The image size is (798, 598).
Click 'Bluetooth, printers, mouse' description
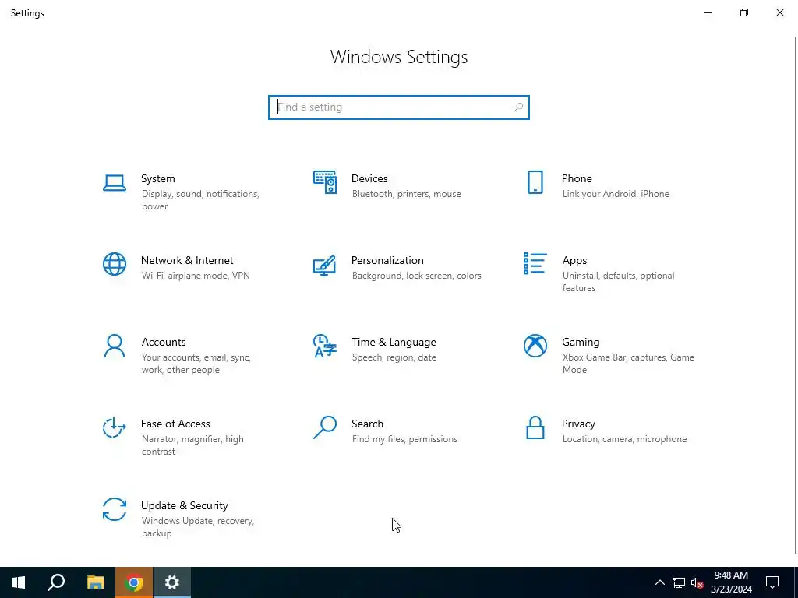tap(406, 194)
